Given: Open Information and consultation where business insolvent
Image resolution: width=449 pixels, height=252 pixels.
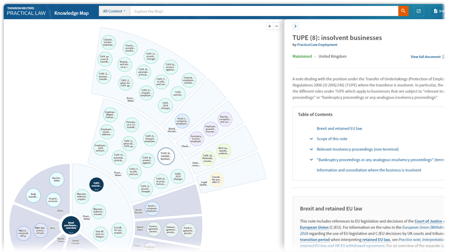Looking at the screenshot, I should (369, 170).
